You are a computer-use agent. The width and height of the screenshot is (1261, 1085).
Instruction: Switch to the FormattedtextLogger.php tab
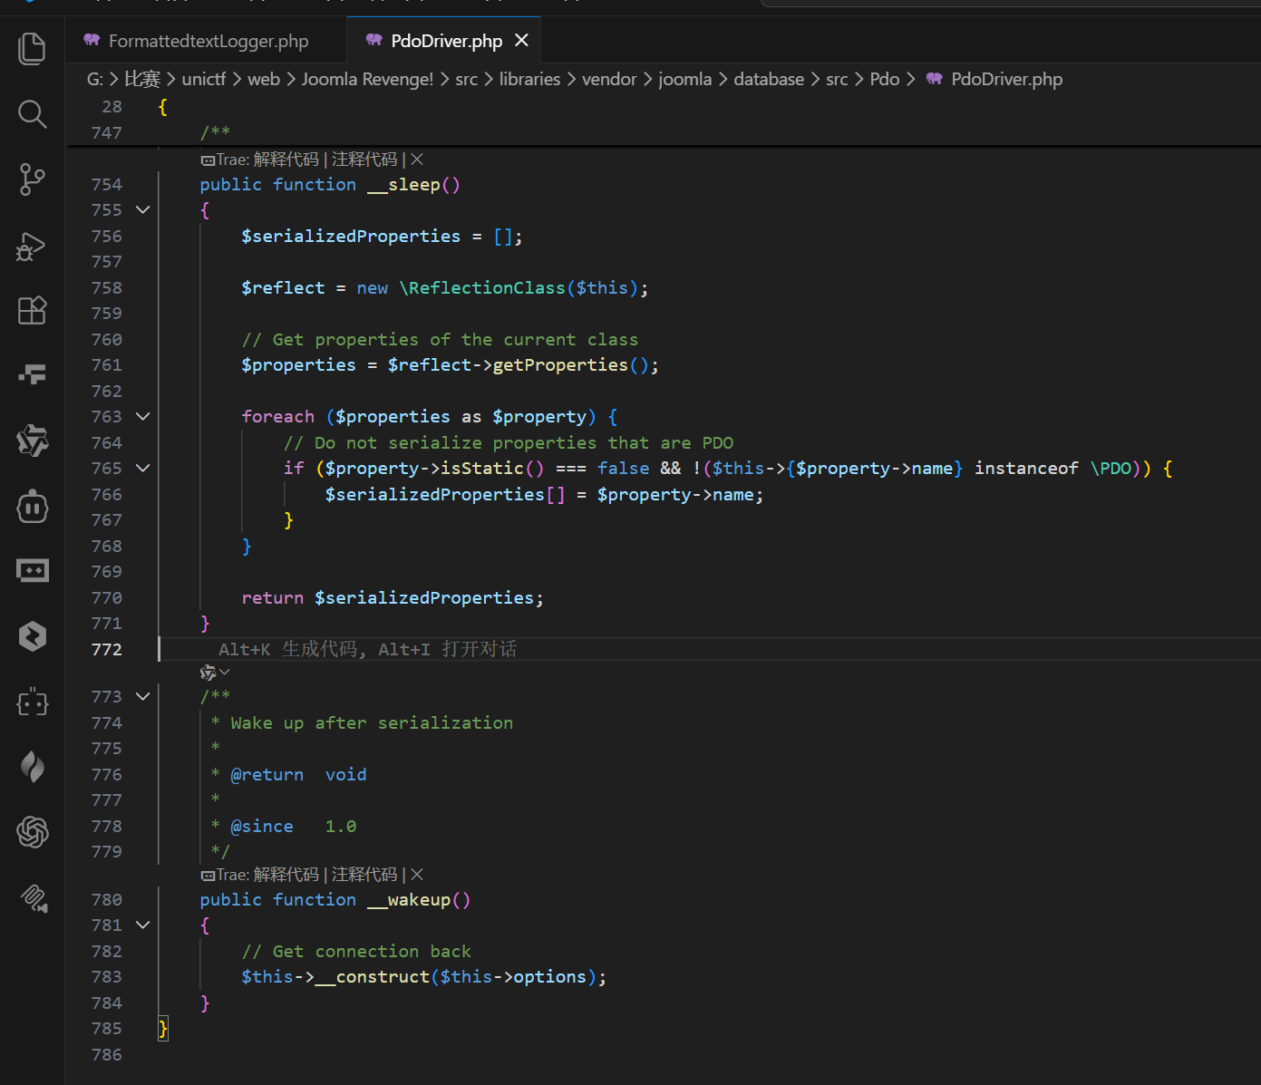tap(208, 41)
